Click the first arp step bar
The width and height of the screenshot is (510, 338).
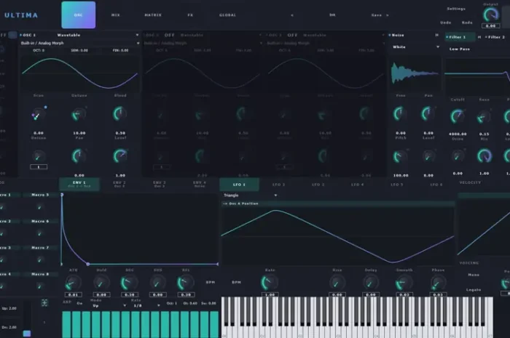[67, 324]
